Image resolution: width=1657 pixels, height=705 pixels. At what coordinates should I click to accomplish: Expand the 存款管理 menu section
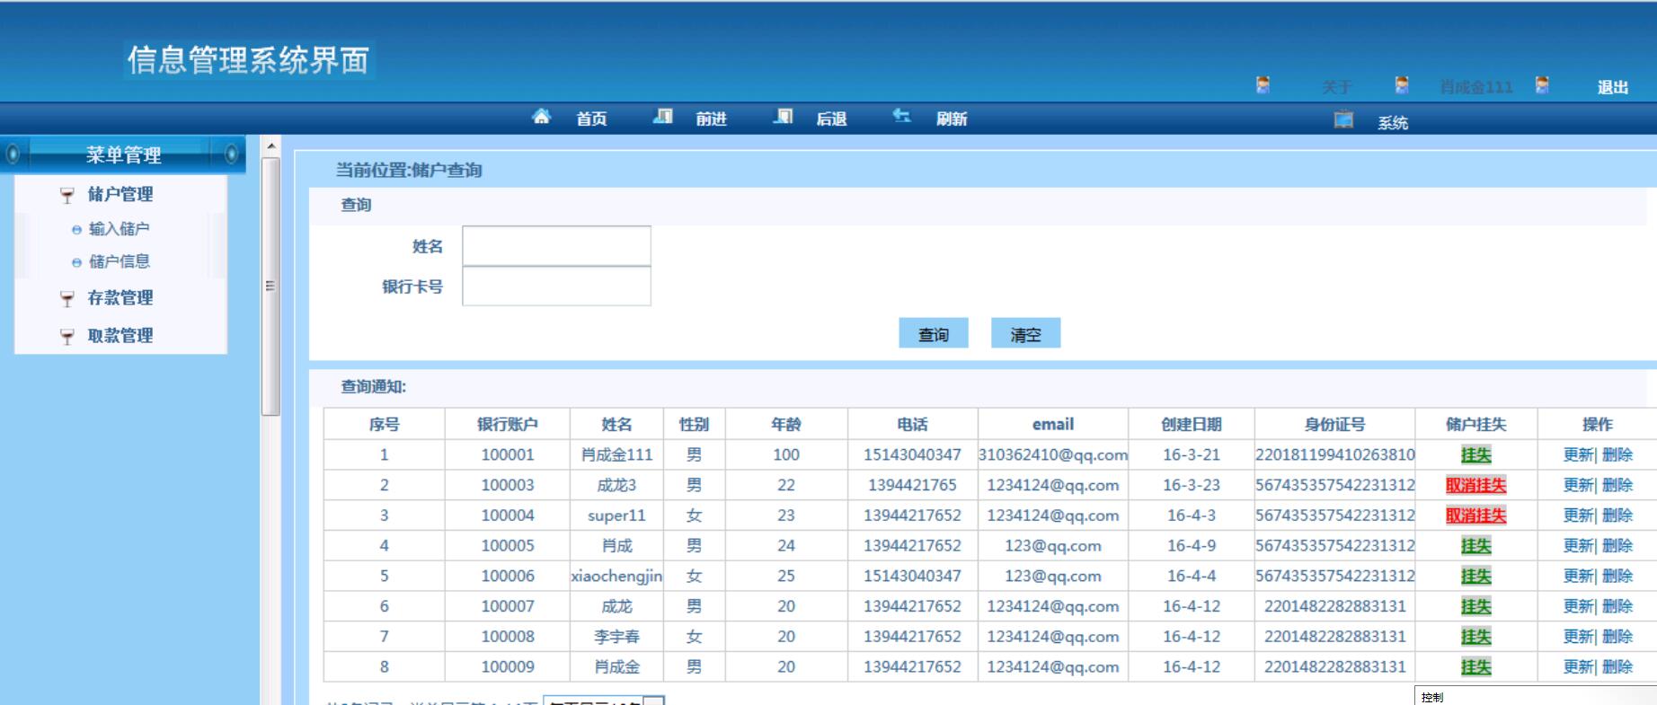click(120, 298)
